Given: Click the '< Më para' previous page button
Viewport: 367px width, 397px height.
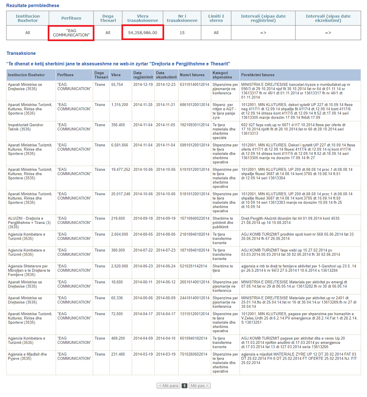Looking at the screenshot, I should pyautogui.click(x=168, y=386).
